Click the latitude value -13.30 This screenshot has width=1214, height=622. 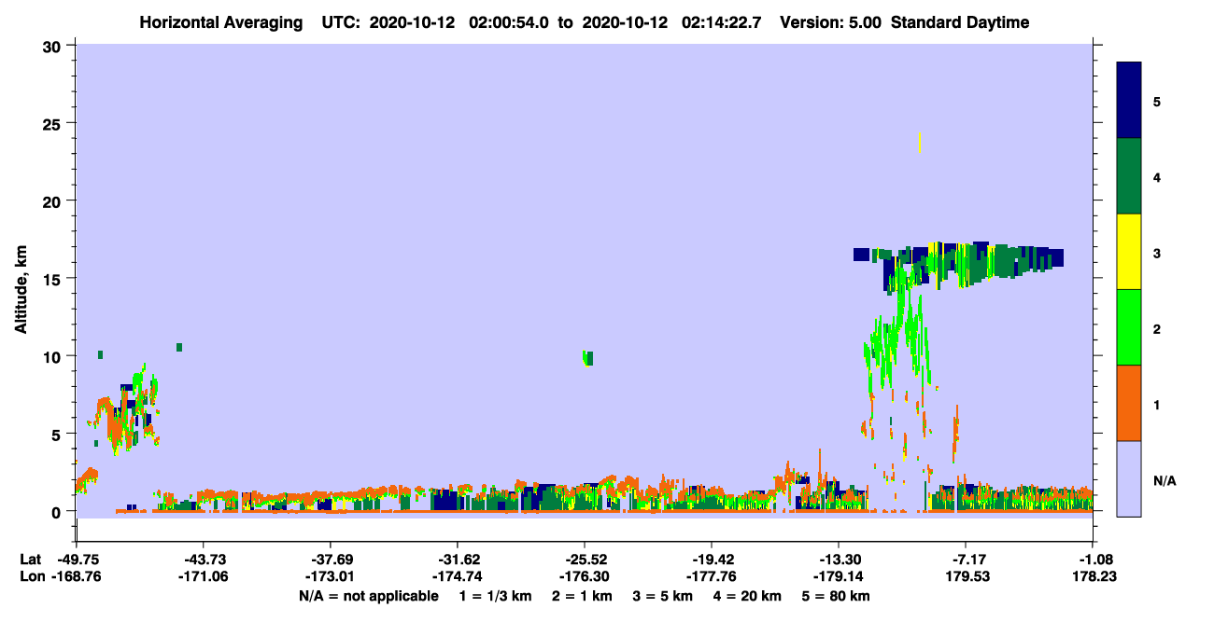pos(839,560)
